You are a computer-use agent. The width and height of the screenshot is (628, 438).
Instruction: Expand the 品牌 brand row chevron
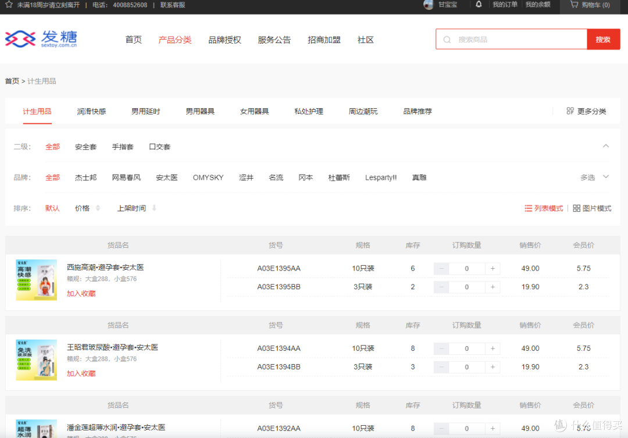606,177
